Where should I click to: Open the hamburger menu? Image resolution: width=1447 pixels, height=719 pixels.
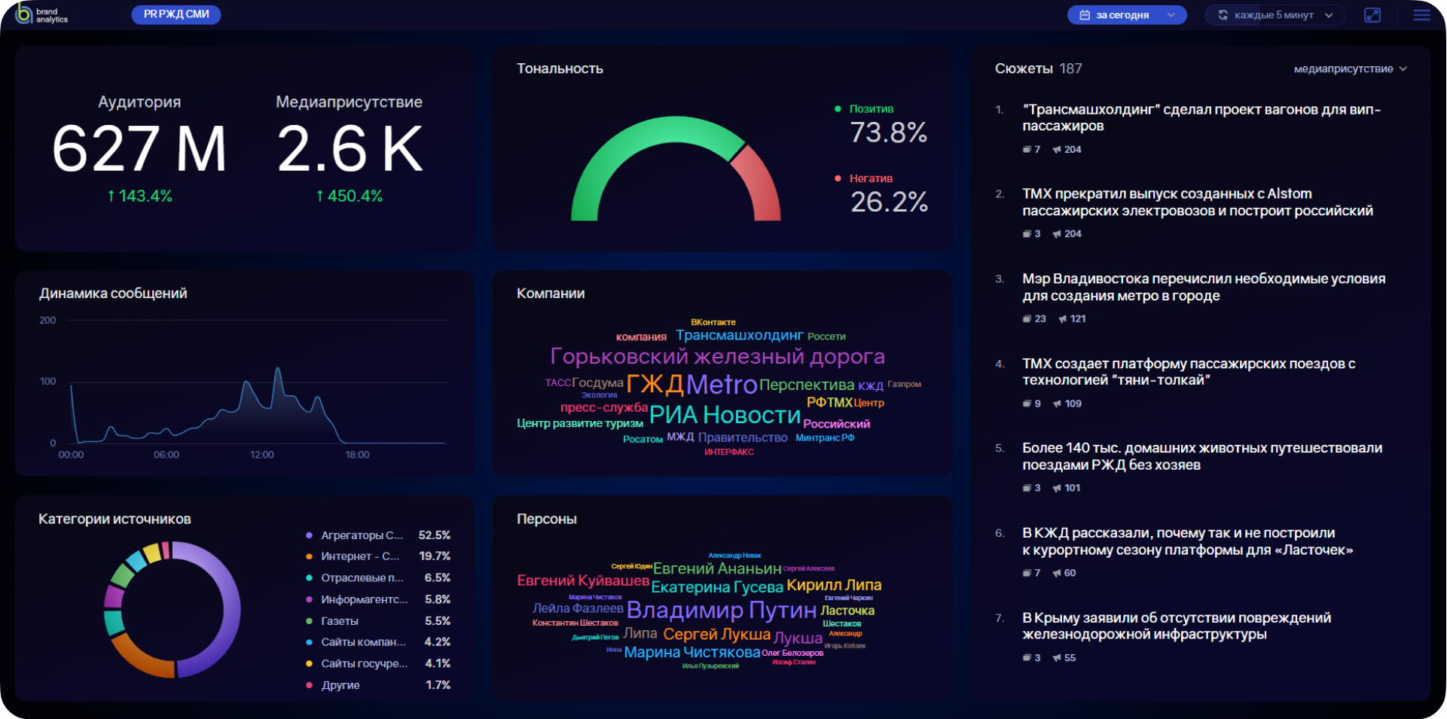tap(1421, 15)
